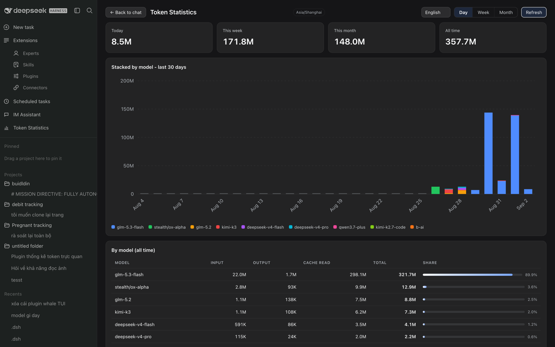
Task: Open 'tôi muốn clone lại trang' chat
Action: tap(37, 215)
